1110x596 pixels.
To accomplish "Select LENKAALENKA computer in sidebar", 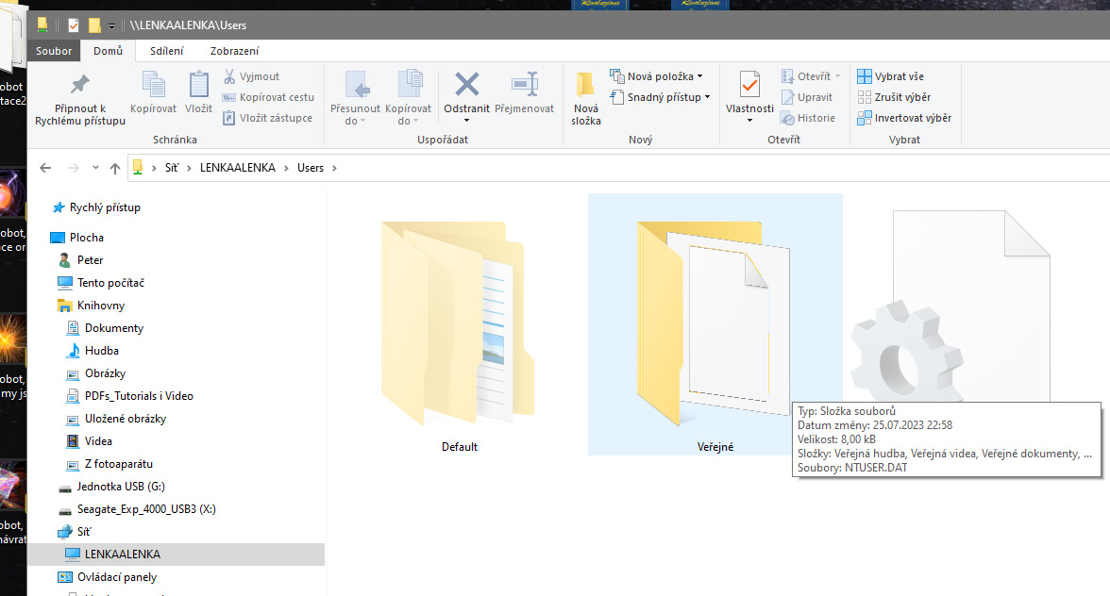I will [x=122, y=555].
